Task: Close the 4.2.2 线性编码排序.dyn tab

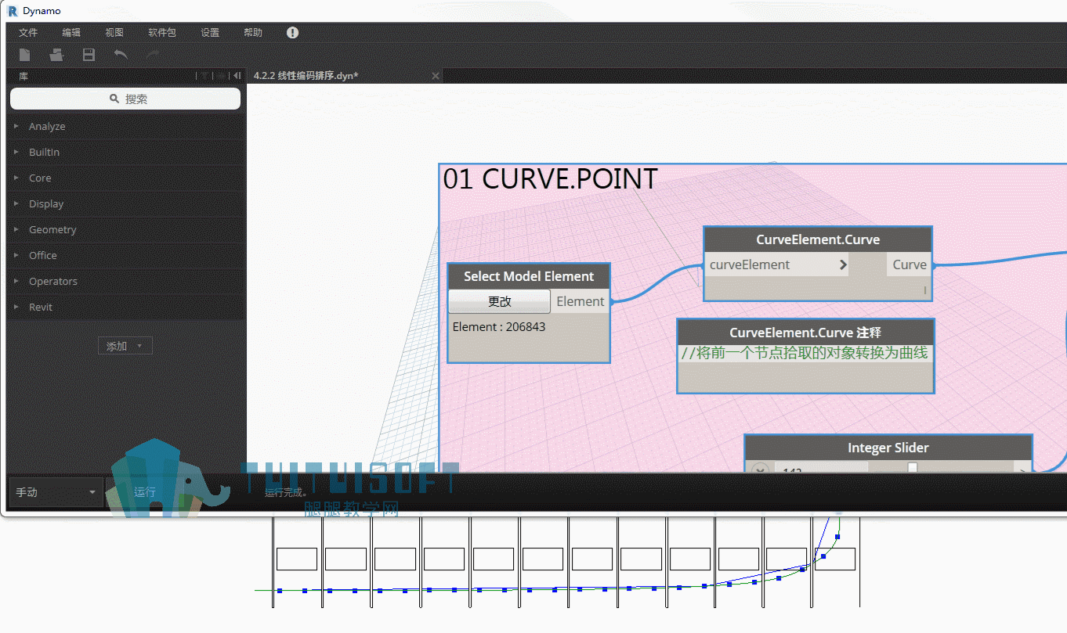Action: click(436, 76)
